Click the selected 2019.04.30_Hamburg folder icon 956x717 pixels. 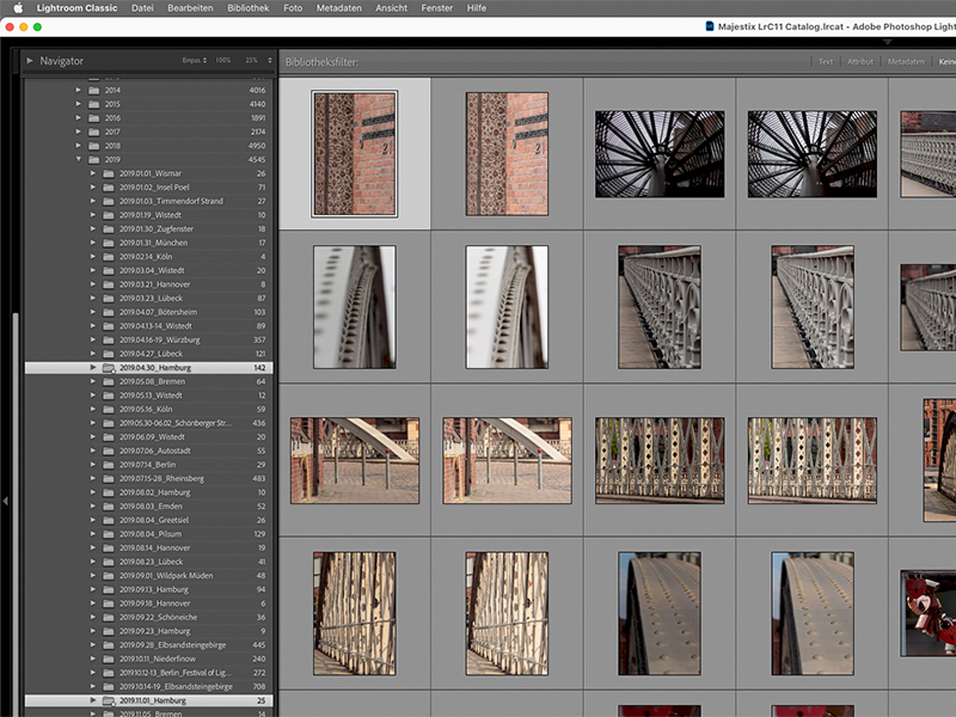click(x=109, y=368)
